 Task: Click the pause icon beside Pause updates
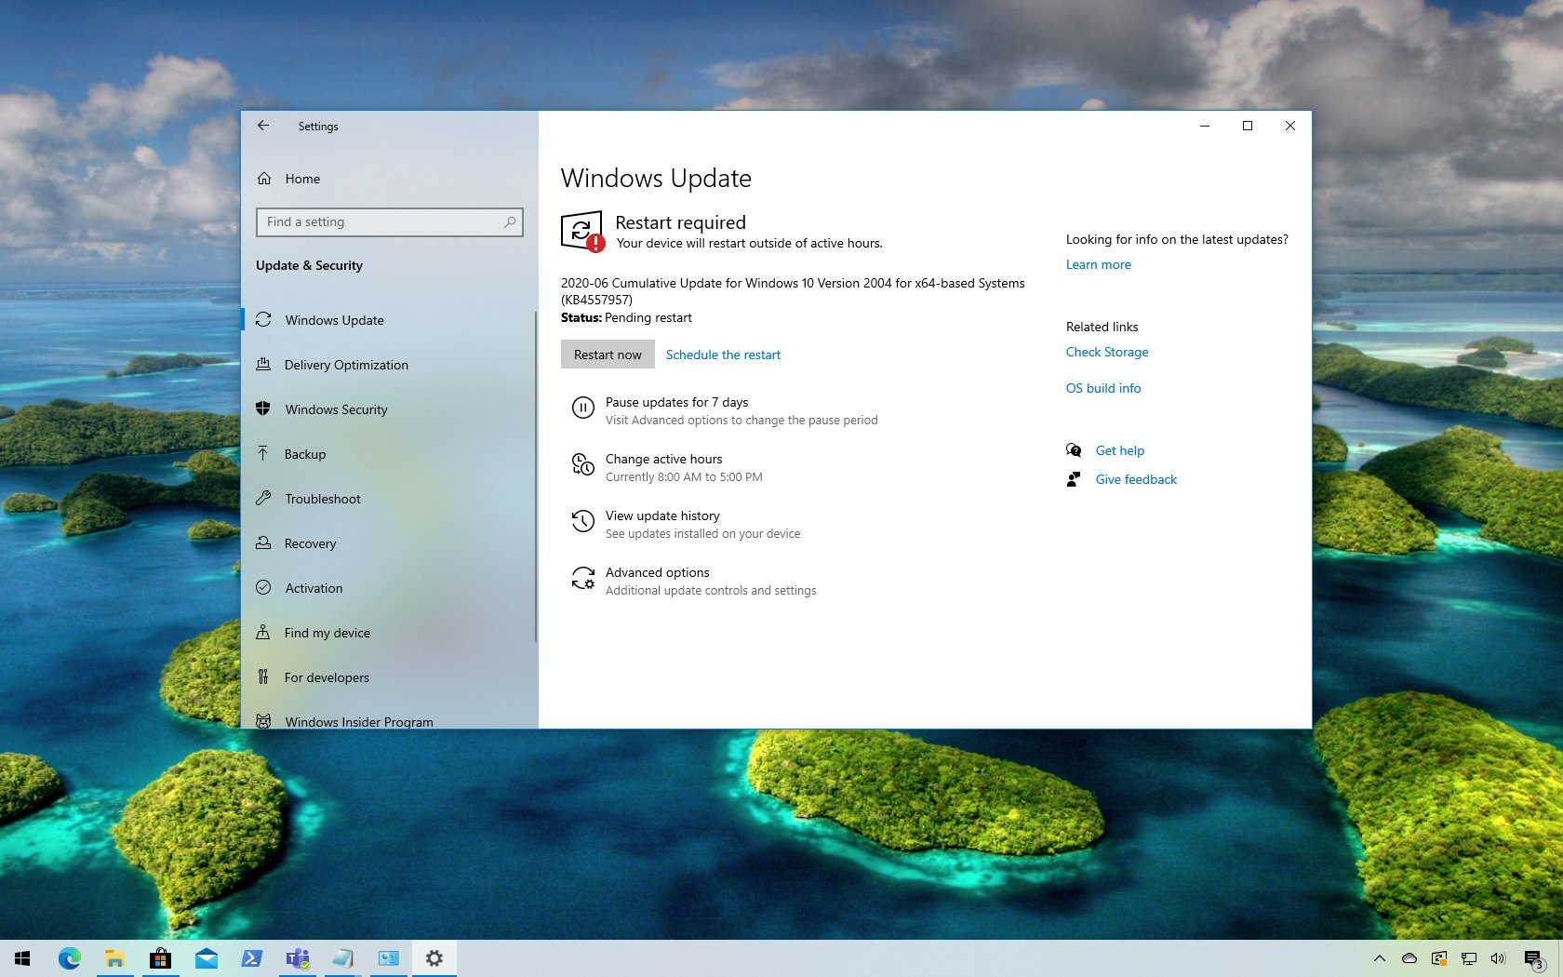point(583,408)
